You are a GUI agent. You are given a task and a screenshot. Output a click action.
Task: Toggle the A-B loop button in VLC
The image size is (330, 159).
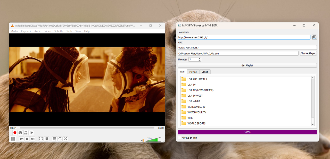click(x=26, y=133)
